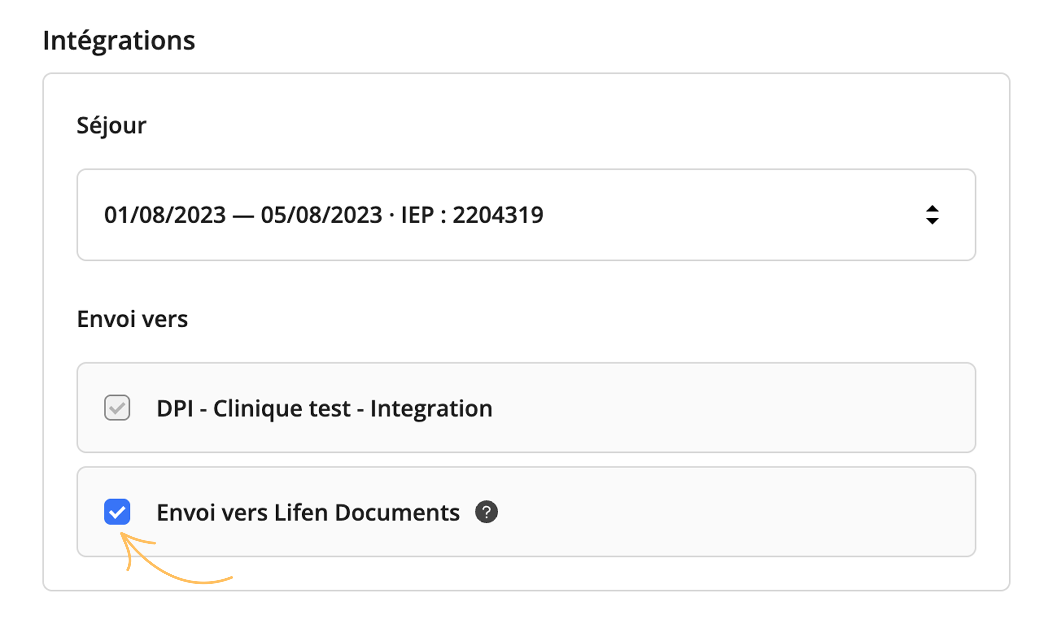The width and height of the screenshot is (1048, 630).
Task: Click the "DPI - Clinique test - Integration" label
Action: 325,409
